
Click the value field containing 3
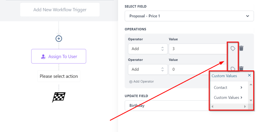pyautogui.click(x=198, y=49)
